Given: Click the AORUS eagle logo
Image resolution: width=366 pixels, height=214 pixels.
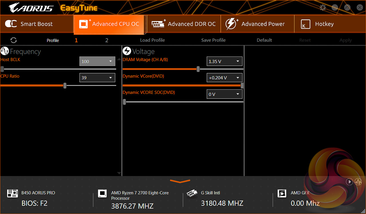Looking at the screenshot, I should (31, 8).
